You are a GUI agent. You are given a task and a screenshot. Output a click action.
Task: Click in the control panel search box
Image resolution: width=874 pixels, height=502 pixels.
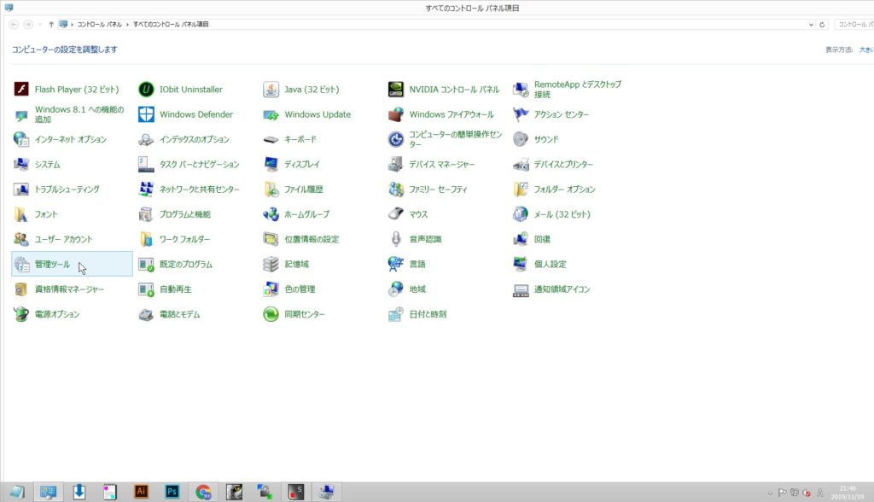point(855,25)
